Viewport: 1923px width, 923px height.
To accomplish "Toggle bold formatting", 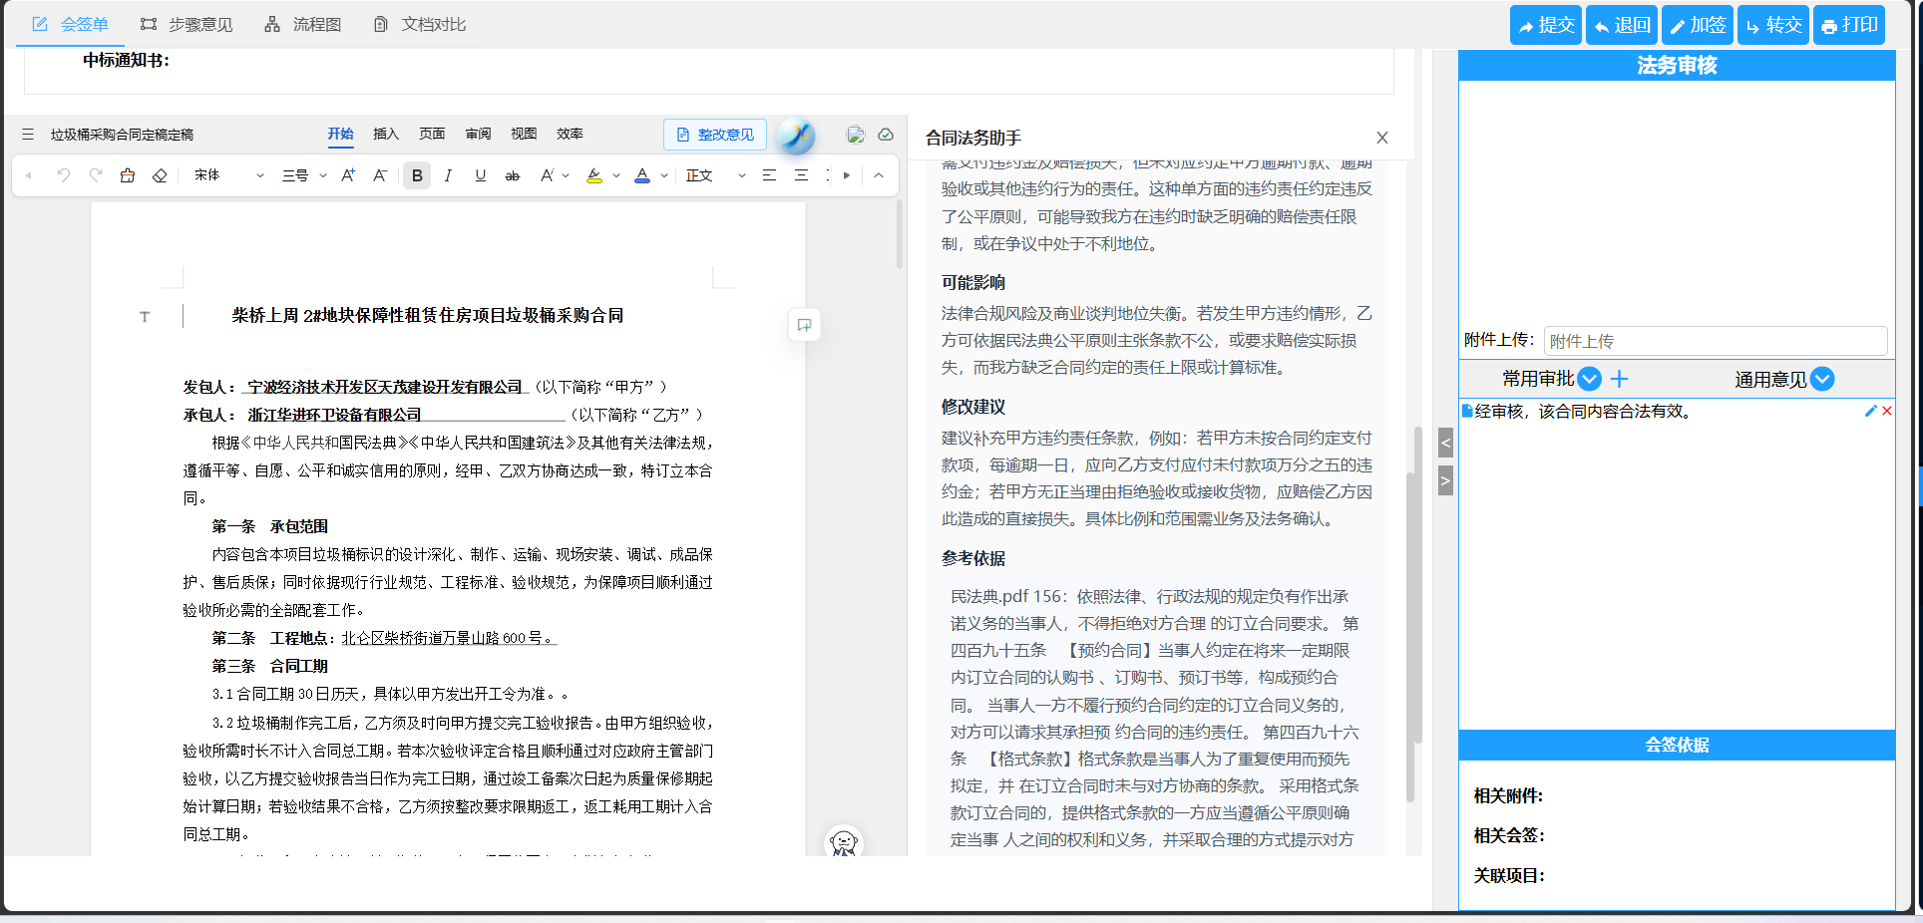I will (x=417, y=175).
